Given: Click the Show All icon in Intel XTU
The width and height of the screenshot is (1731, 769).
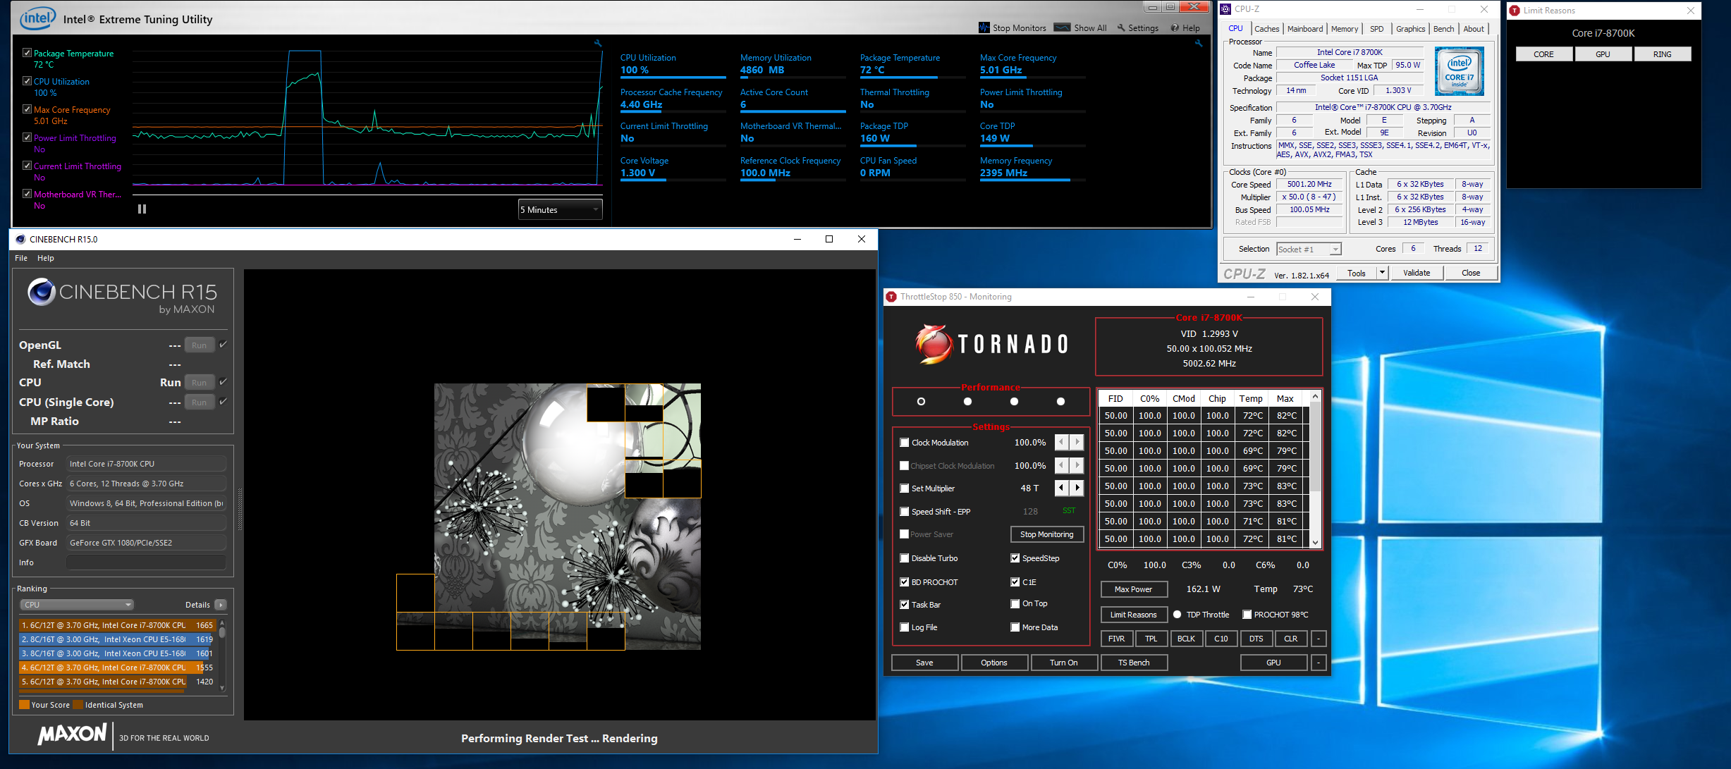Looking at the screenshot, I should 1062,27.
